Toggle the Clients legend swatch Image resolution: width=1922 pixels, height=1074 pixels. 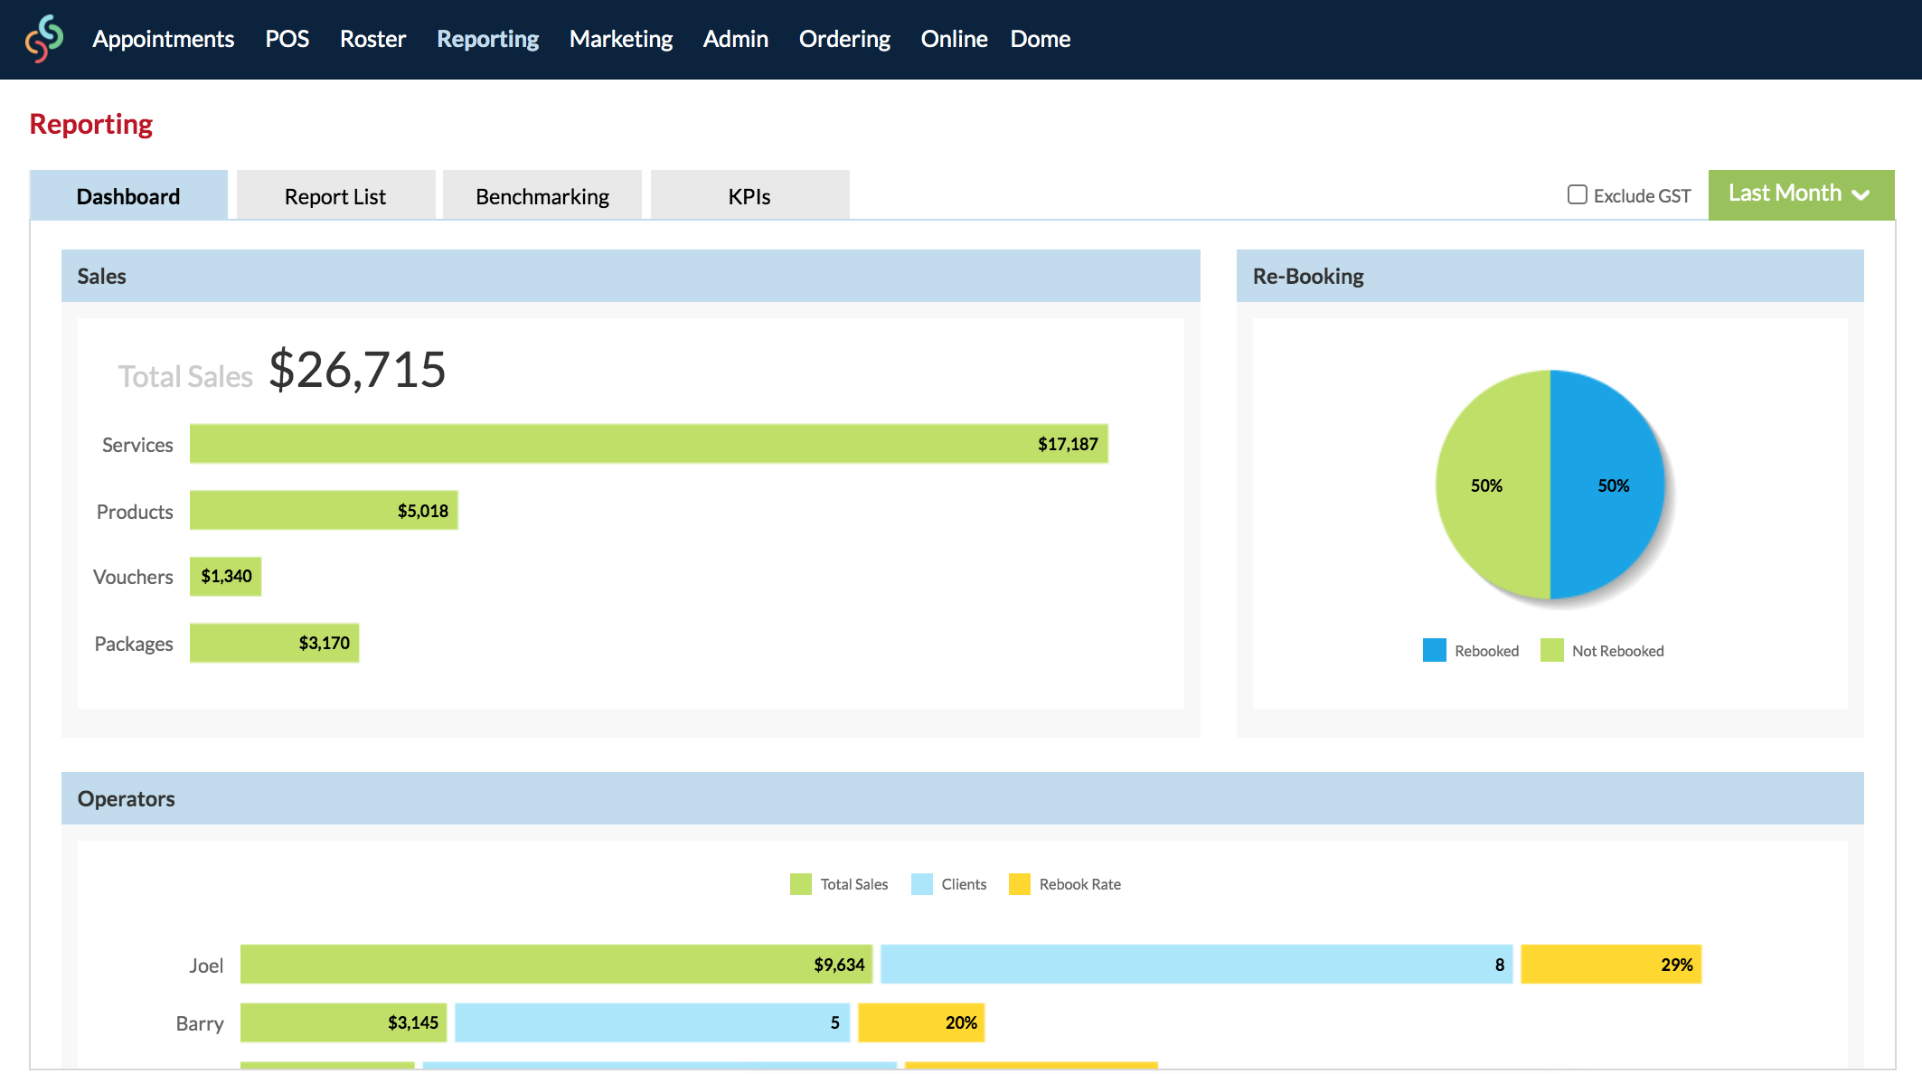(x=922, y=884)
